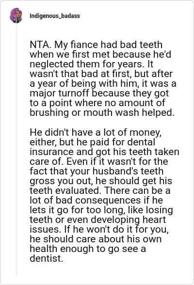Click the second paragraph about dental insurance
The height and width of the screenshot is (285, 194).
[104, 195]
